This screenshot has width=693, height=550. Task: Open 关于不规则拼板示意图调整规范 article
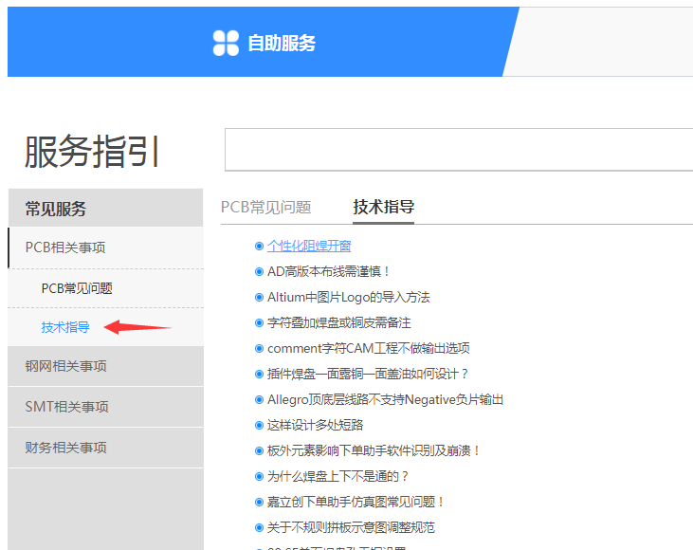[351, 527]
